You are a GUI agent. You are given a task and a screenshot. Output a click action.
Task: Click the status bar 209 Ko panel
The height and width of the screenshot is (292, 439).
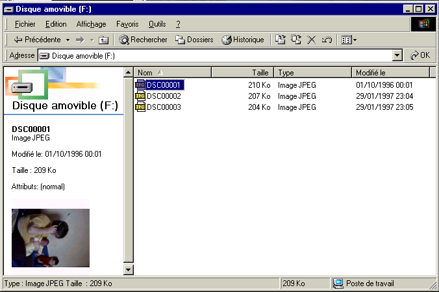tap(305, 284)
